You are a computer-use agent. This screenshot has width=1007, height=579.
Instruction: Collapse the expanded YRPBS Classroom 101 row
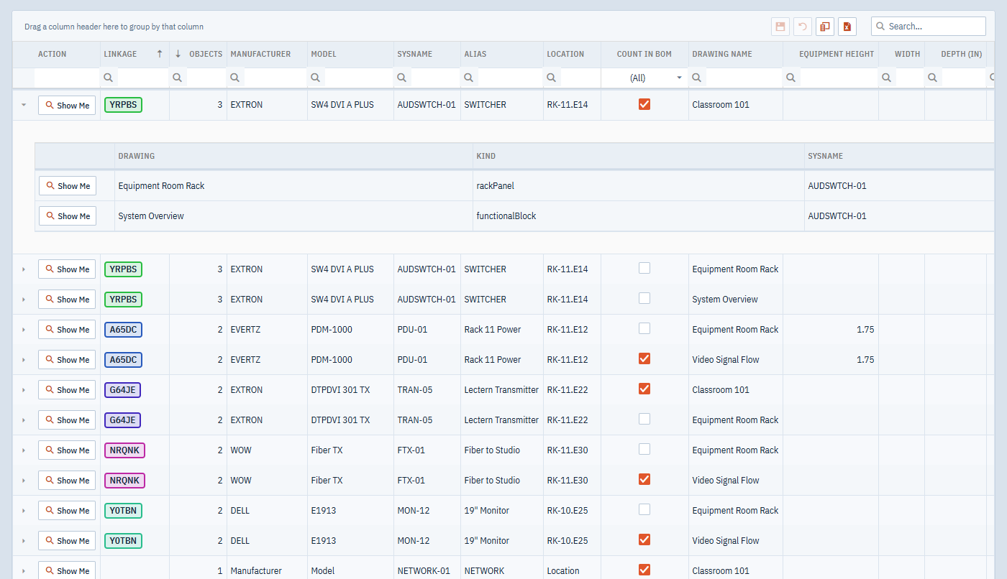(x=23, y=105)
